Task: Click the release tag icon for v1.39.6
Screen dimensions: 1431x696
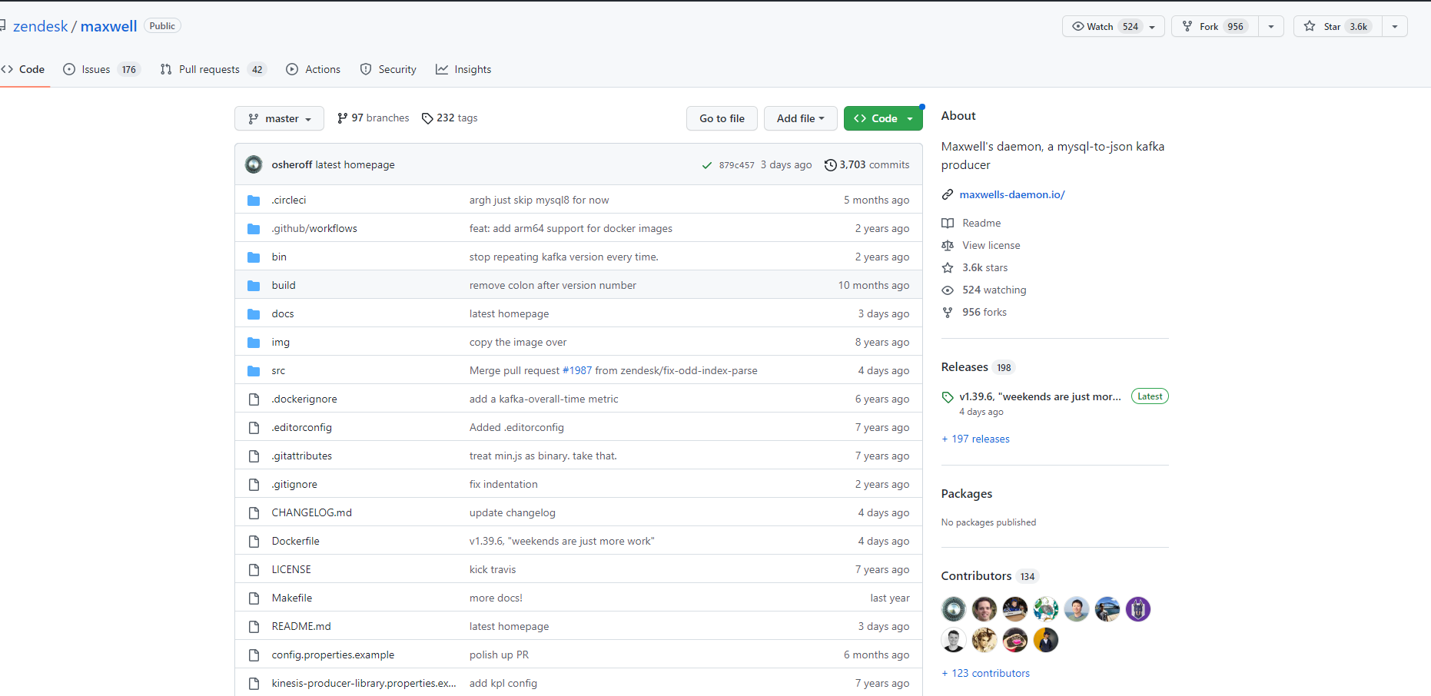Action: point(948,397)
